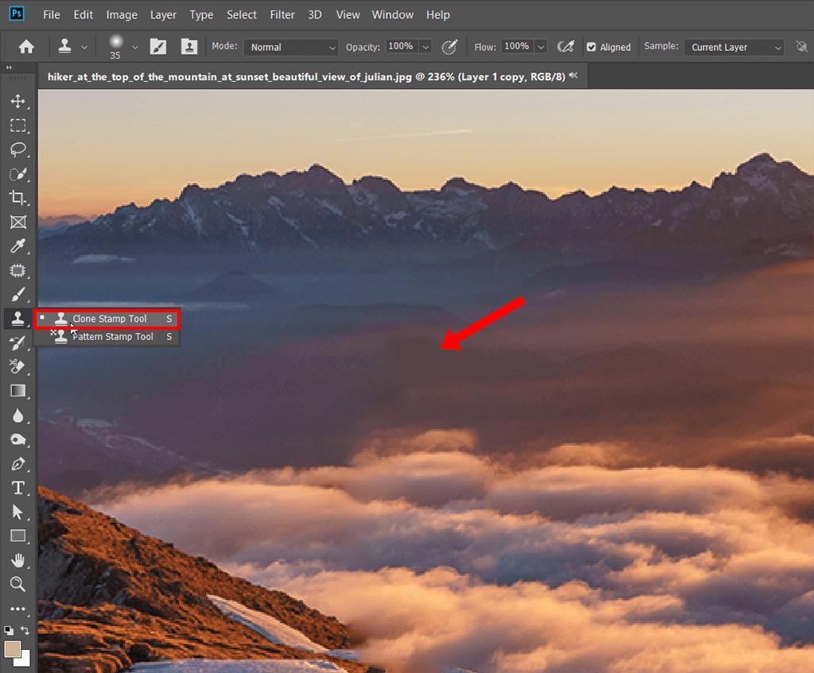Select the Path Selection tool
The image size is (814, 673).
(x=17, y=512)
